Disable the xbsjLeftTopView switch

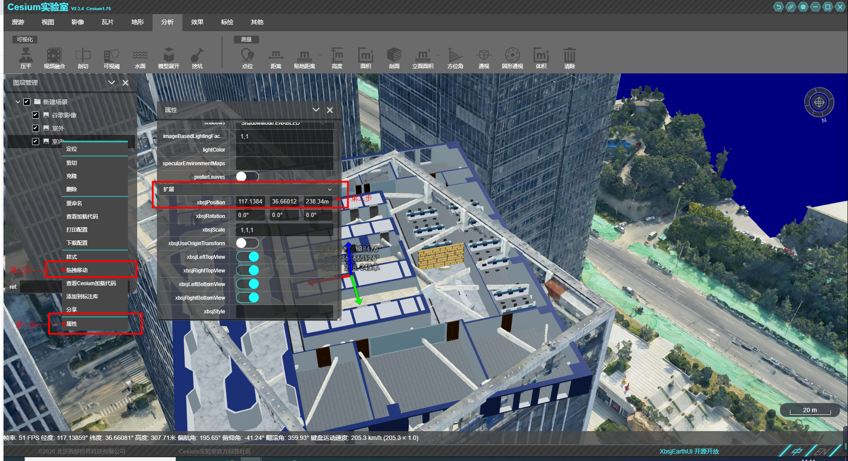(x=247, y=257)
